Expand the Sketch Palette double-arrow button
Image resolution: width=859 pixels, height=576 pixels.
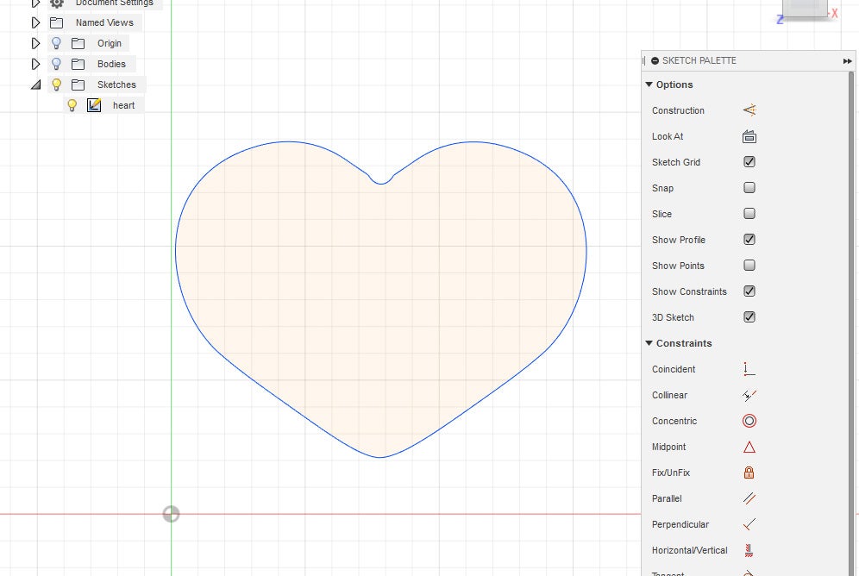[847, 61]
